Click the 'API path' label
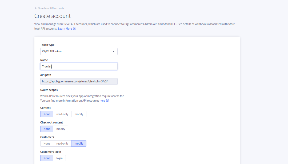Image resolution: width=288 pixels, height=164 pixels. tap(46, 75)
